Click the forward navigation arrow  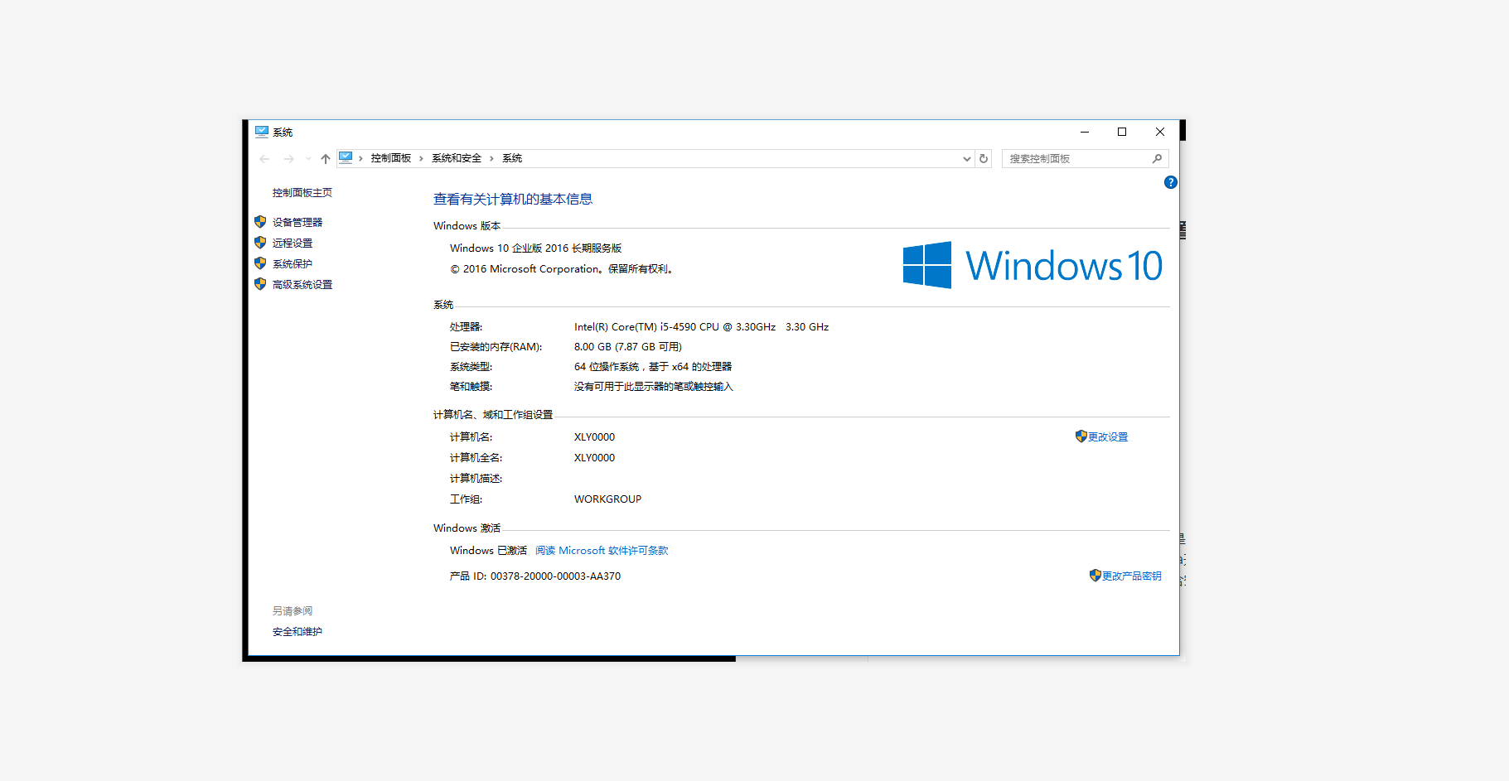point(288,158)
